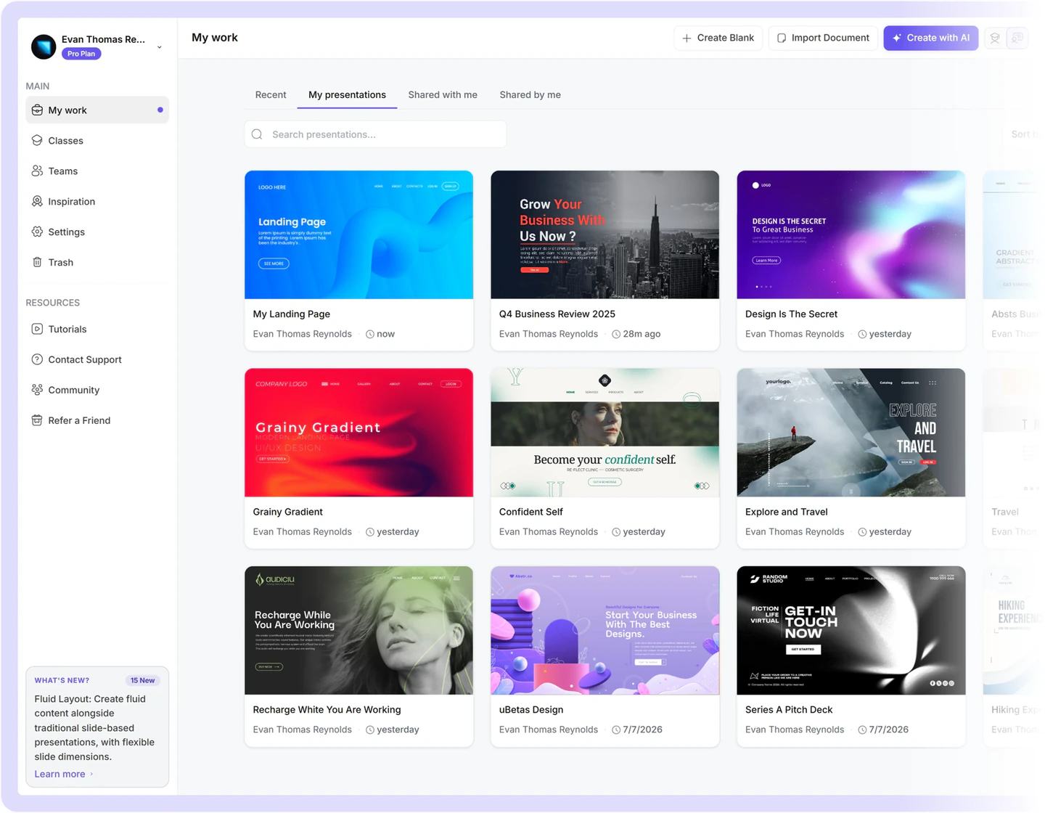Expand the Evan Thomas account dropdown chevron
The width and height of the screenshot is (1045, 813).
(x=160, y=47)
